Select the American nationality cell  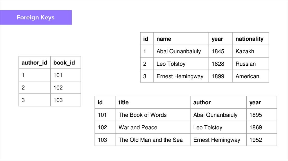tap(250, 76)
